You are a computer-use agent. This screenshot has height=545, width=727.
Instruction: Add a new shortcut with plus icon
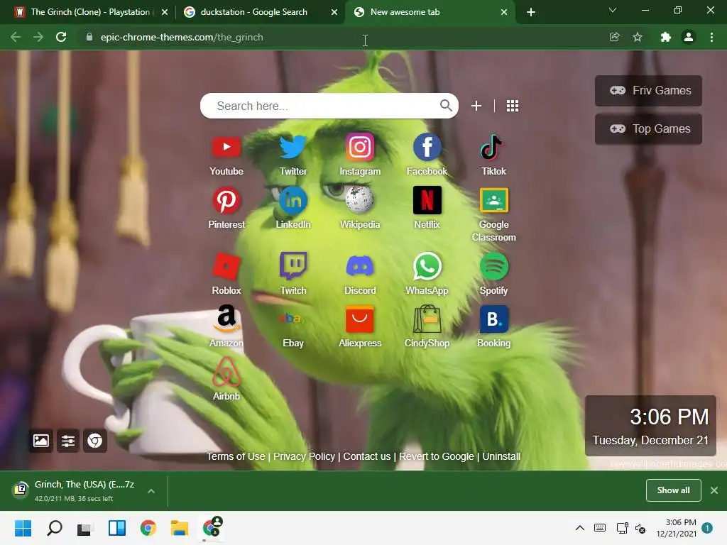click(476, 106)
